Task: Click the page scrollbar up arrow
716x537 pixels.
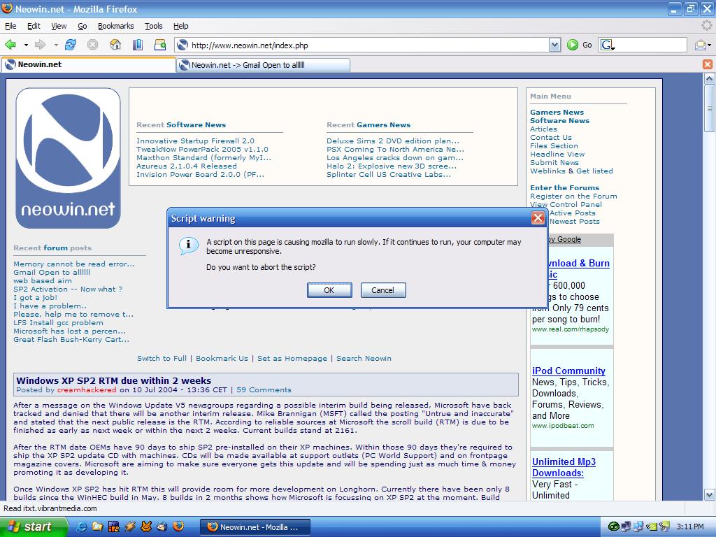Action: pyautogui.click(x=709, y=78)
